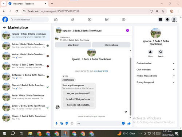Select the Messenger | Facebook tab
This screenshot has height=137, width=182.
tap(28, 4)
